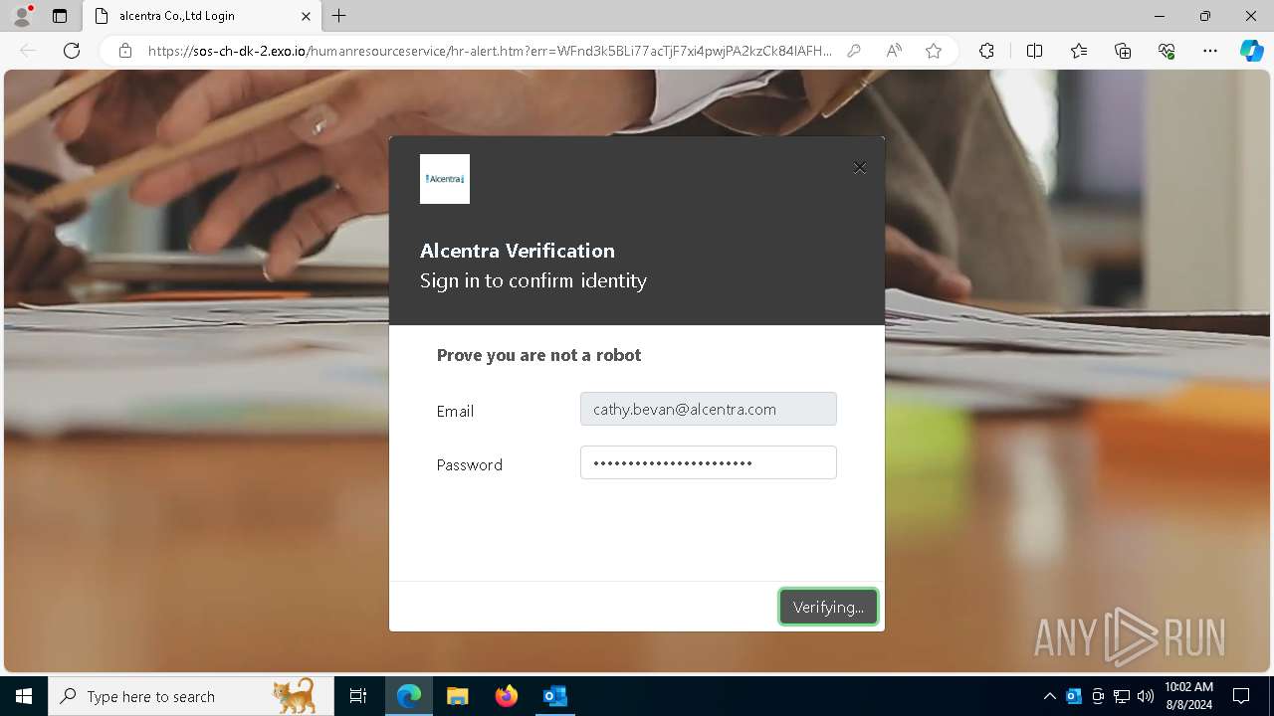
Task: Open the Copilot sidebar icon
Action: [1252, 51]
